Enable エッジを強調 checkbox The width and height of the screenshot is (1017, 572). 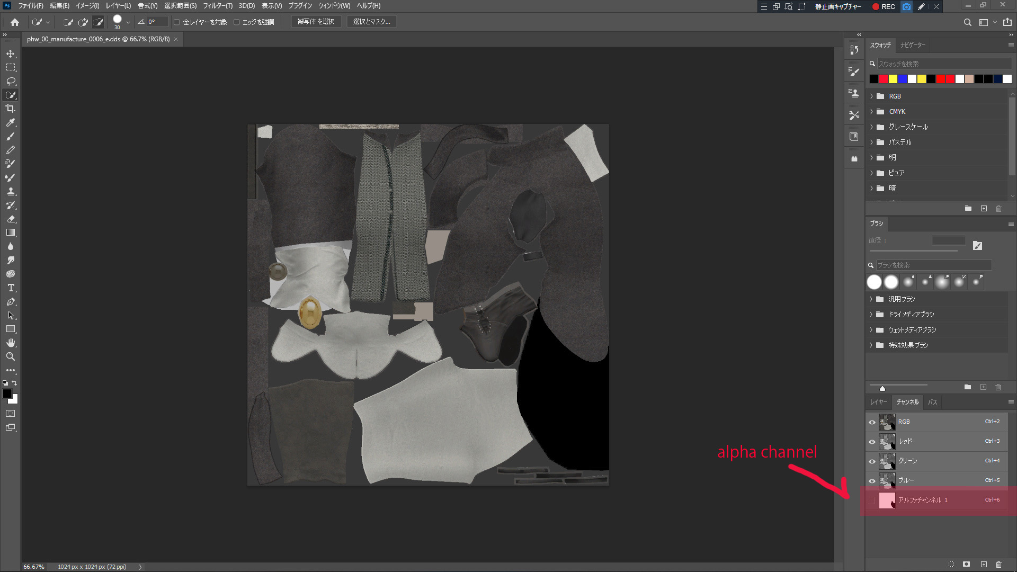click(x=237, y=22)
